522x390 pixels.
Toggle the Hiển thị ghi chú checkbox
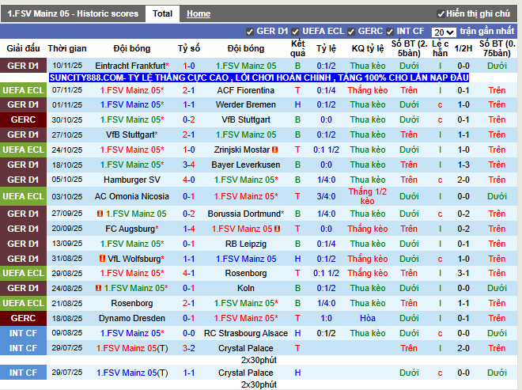pyautogui.click(x=441, y=14)
